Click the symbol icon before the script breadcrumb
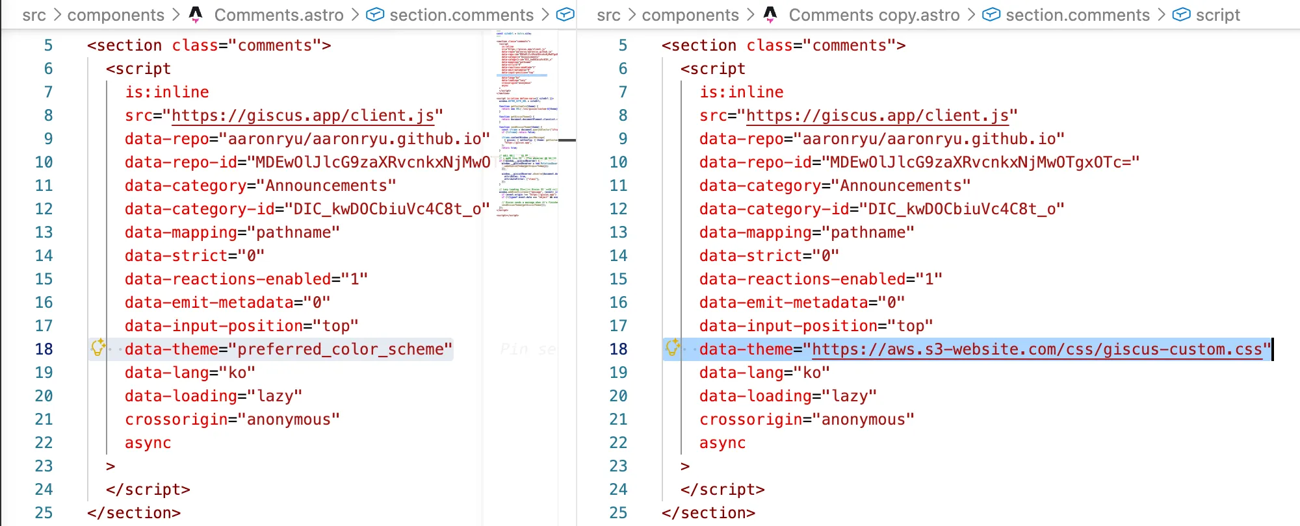The width and height of the screenshot is (1300, 526). click(1181, 15)
